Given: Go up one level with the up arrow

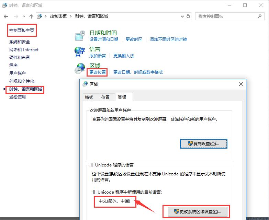Looking at the screenshot, I should click(x=31, y=16).
